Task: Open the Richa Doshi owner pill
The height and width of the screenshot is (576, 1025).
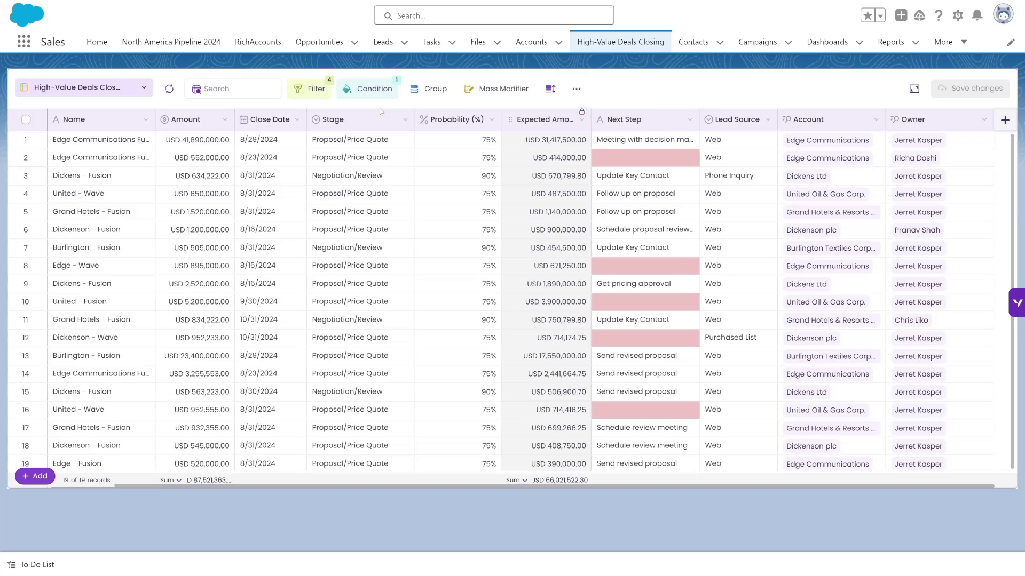Action: click(x=915, y=158)
